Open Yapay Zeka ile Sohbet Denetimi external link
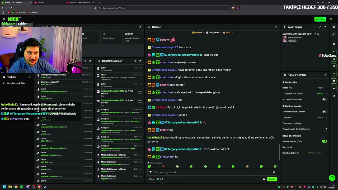This screenshot has height=190, width=338. (326, 129)
